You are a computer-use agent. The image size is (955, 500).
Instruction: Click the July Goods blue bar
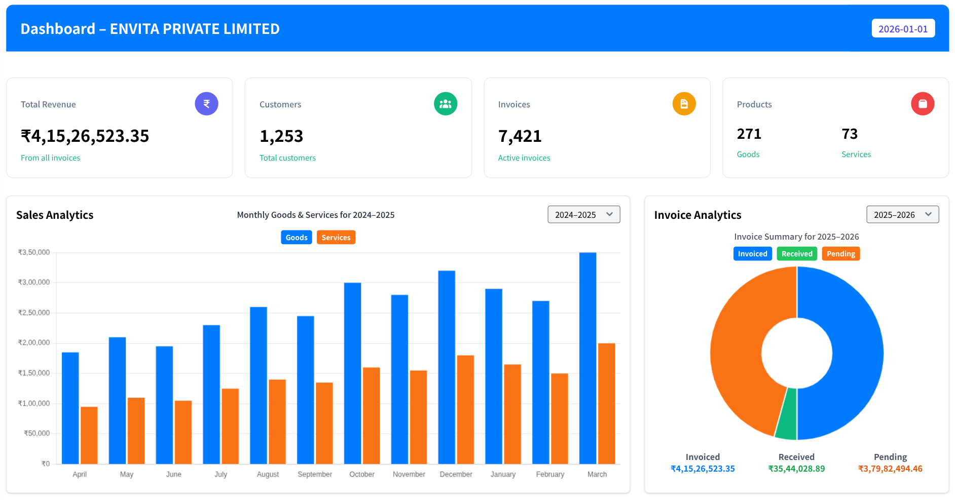[x=211, y=395]
